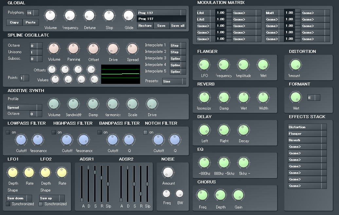Viewport: 339px width, 215px height.
Task: Click the Save all button
Action: point(178,26)
